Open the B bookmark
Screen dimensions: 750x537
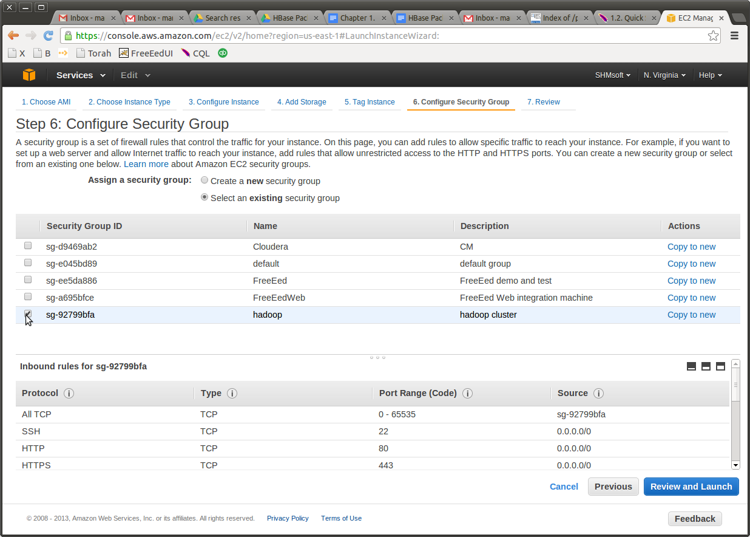click(42, 53)
